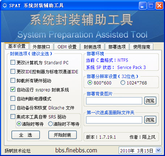Viewport: 165px width, 156px height.
Task: Click the SPAT gear icon in title bar
Action: (x=5, y=5)
